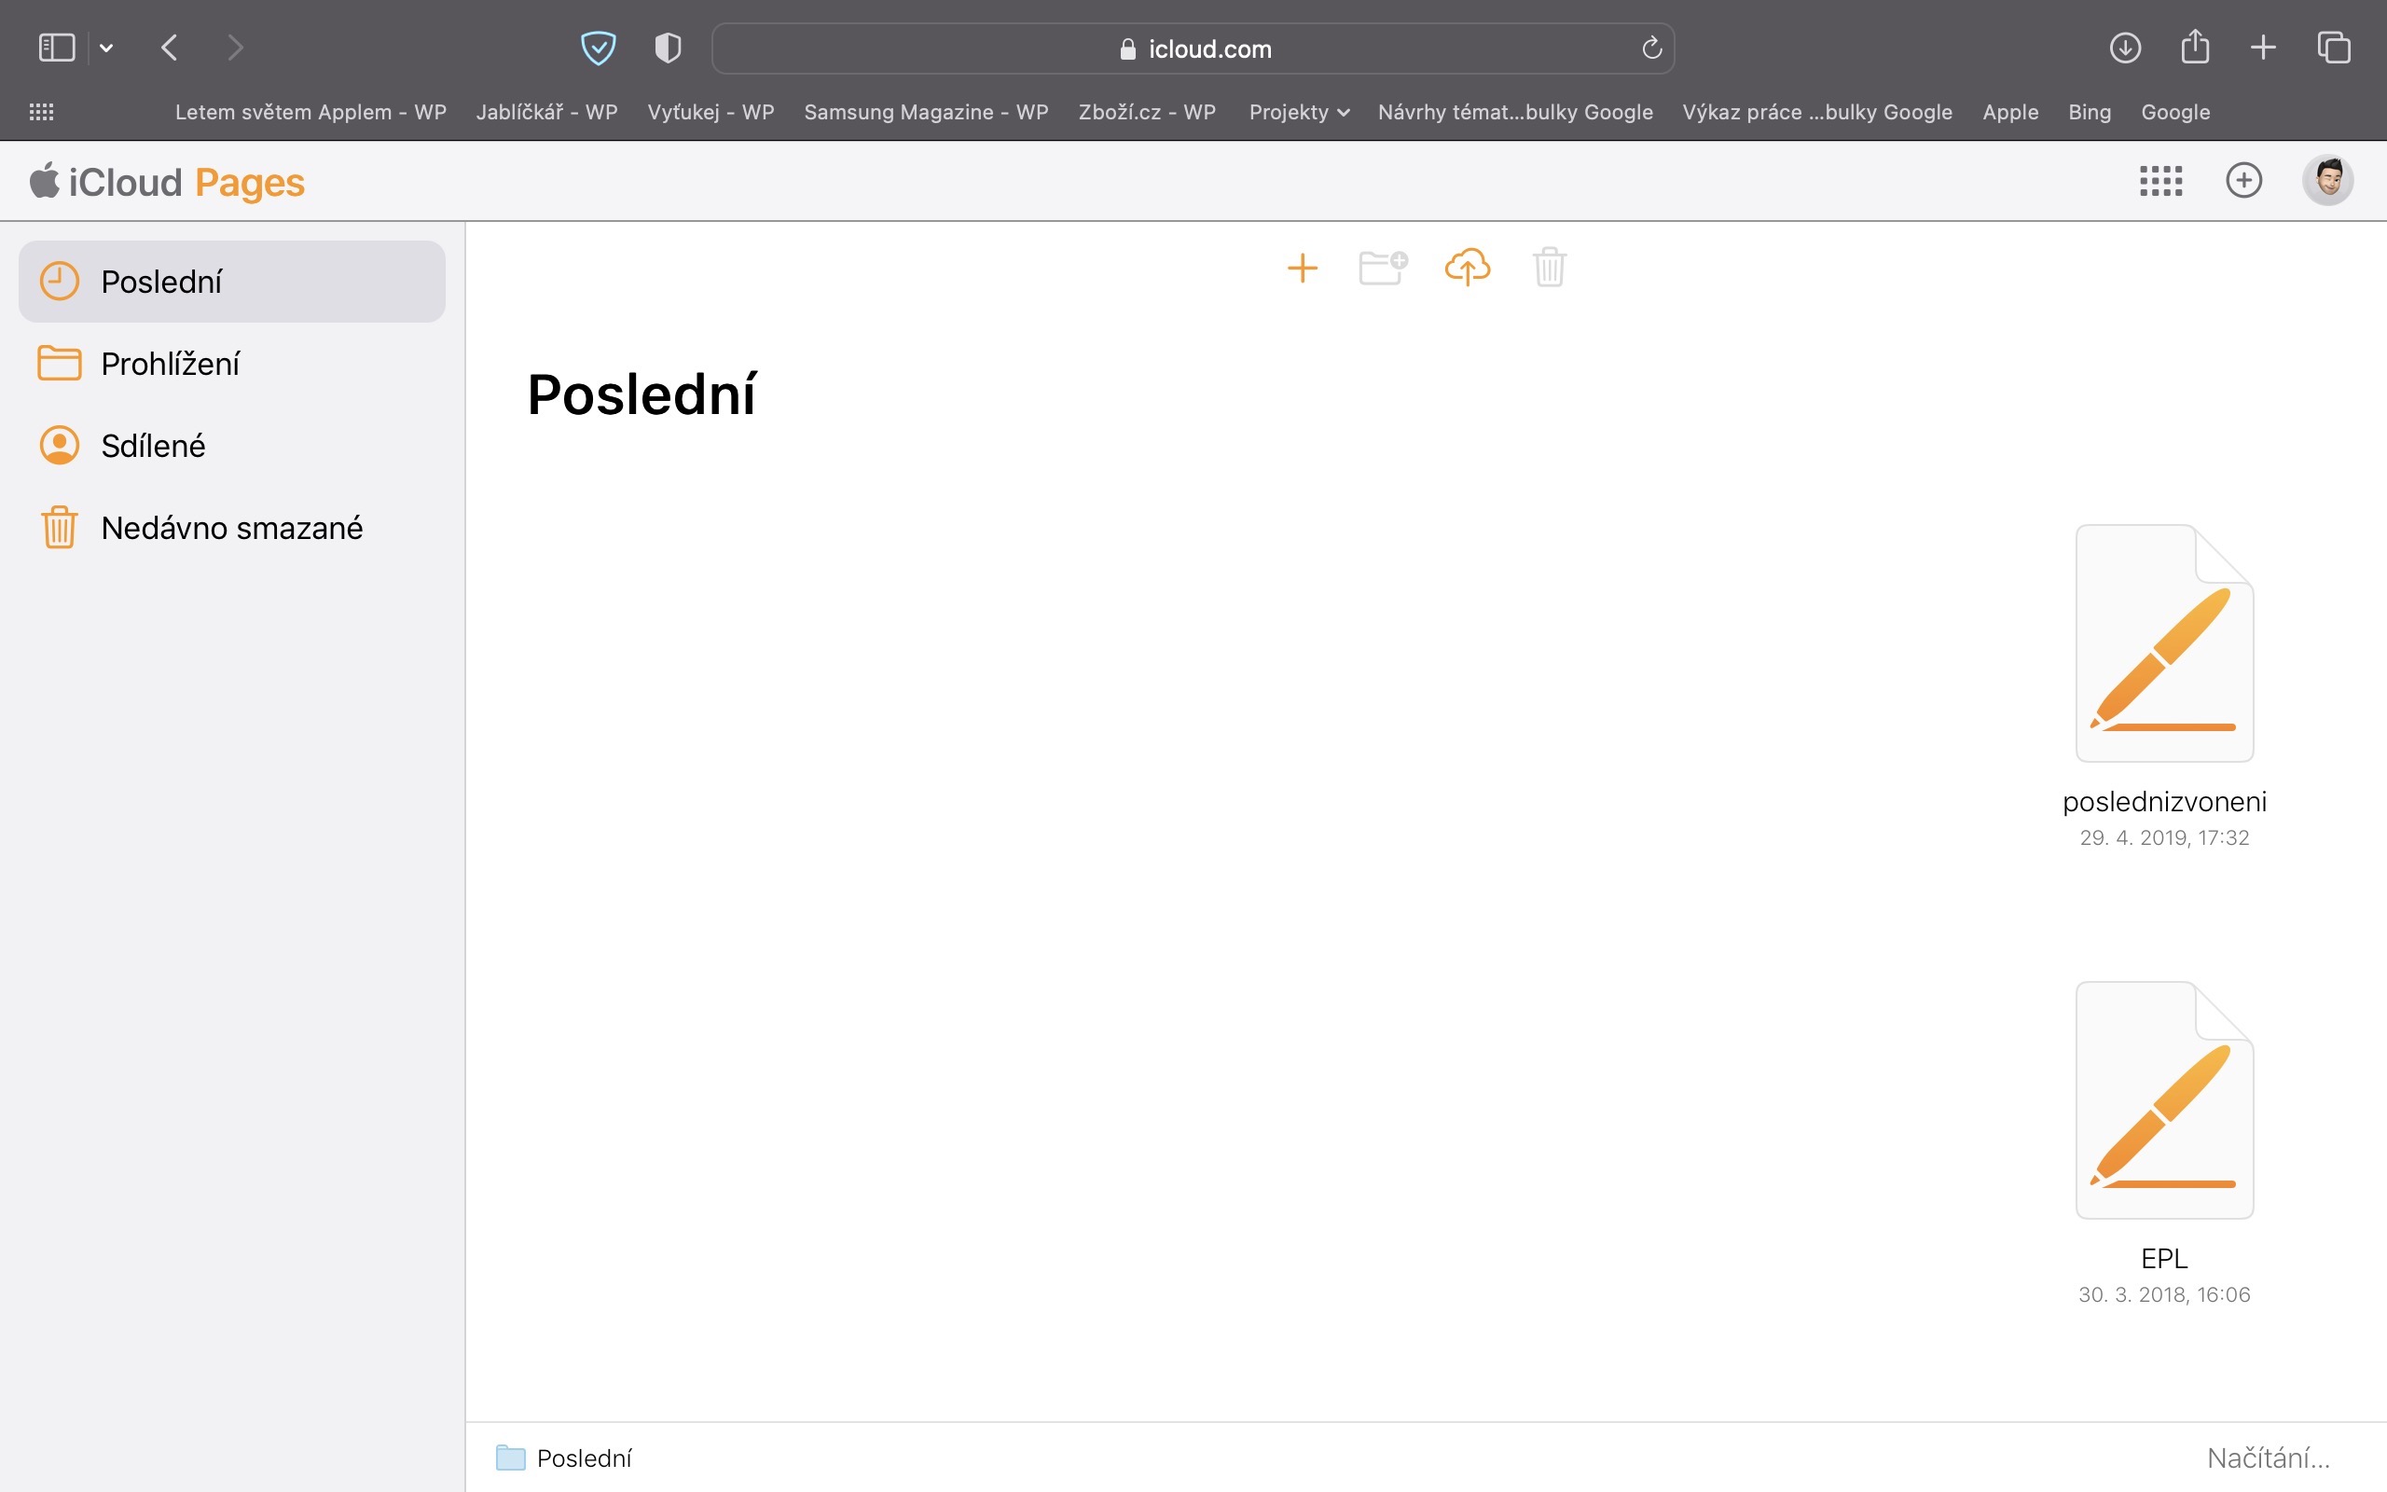
Task: Reload the page with refresh icon
Action: tap(1651, 48)
